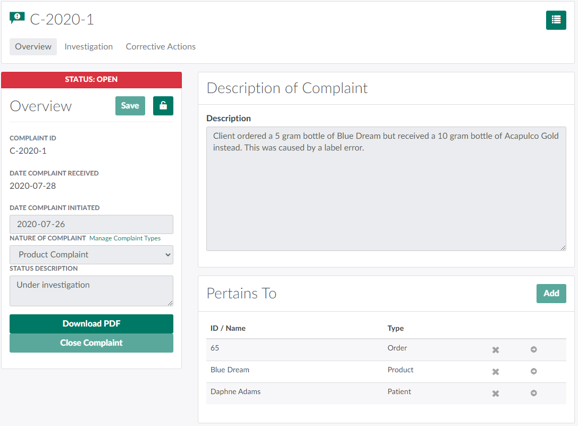Add a new Pertains To entry

[551, 294]
